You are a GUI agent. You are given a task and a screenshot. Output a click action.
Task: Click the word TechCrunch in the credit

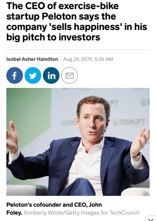pos(124,213)
